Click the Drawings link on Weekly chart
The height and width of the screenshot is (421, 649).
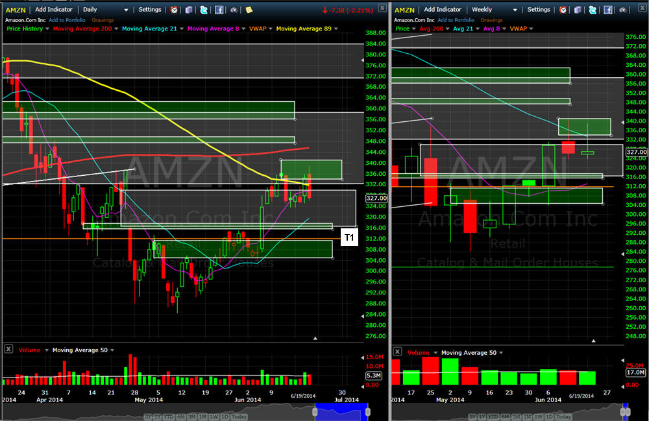(491, 20)
